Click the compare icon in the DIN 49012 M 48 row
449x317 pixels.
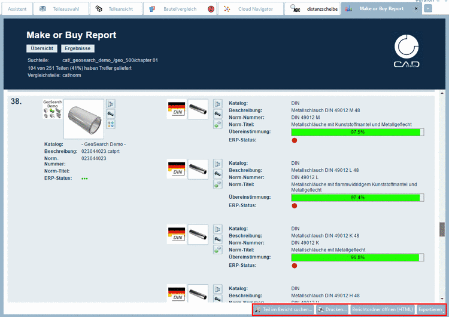[218, 124]
